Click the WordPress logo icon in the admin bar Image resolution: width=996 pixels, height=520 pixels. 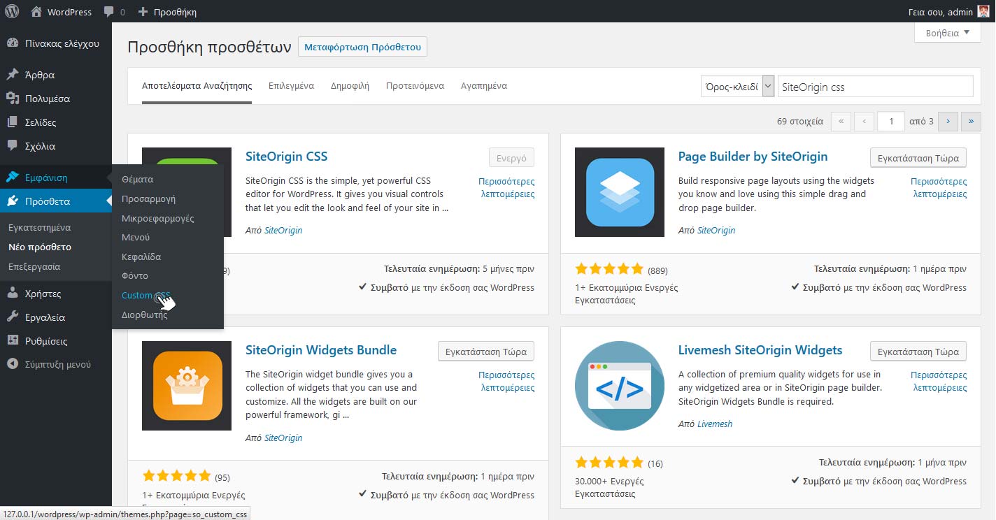(12, 11)
